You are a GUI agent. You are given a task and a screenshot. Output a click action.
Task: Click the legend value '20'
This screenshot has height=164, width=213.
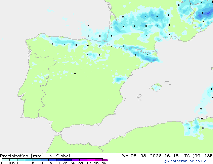[57, 163]
